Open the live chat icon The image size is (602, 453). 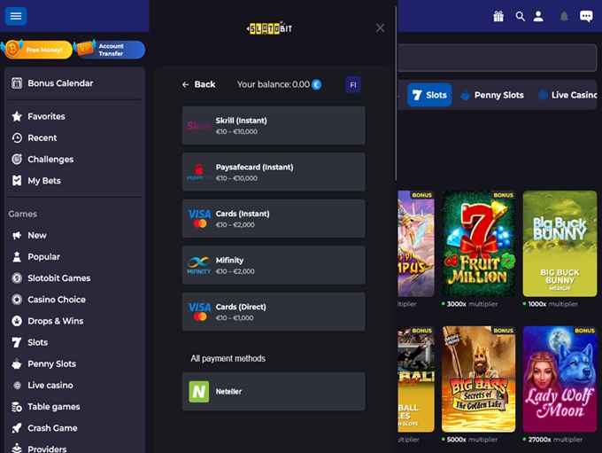point(586,16)
